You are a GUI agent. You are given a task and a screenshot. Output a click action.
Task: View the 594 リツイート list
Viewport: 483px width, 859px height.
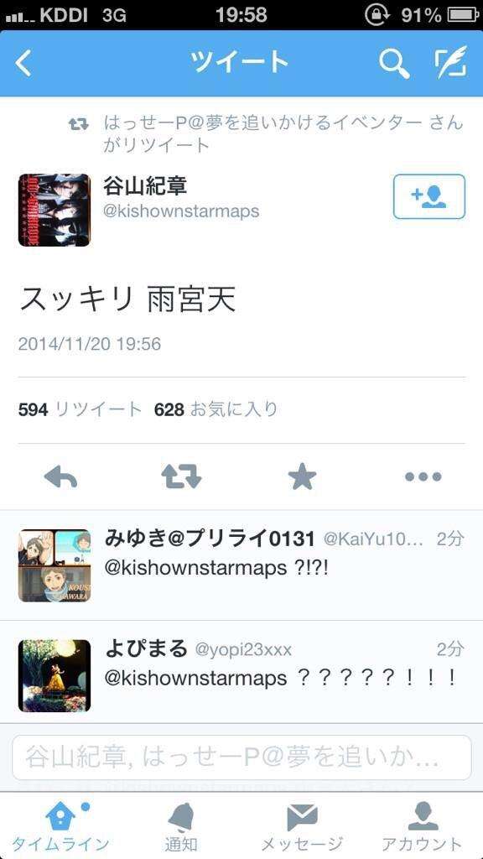(x=80, y=409)
